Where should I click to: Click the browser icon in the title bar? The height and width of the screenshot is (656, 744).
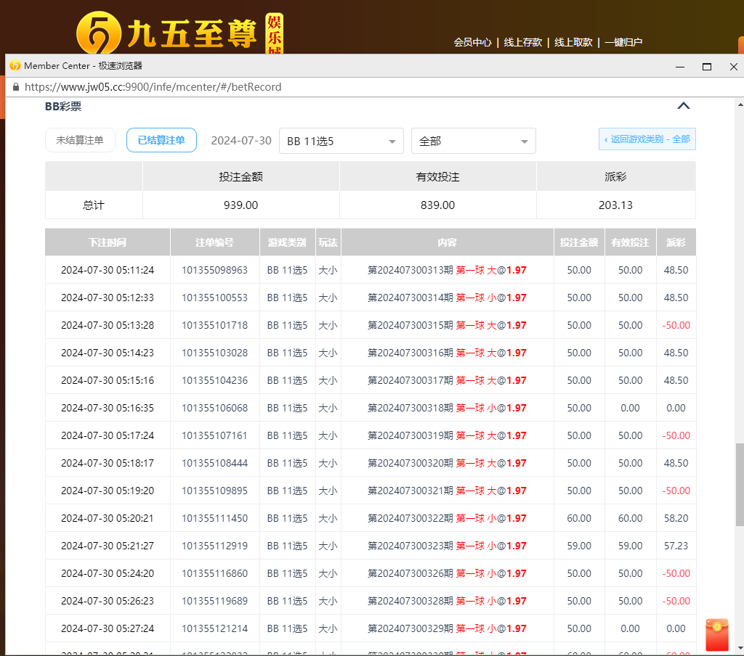tap(14, 66)
